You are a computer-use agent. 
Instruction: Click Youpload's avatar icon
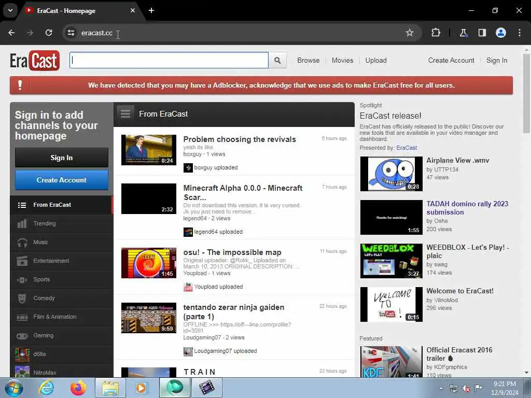tap(188, 287)
